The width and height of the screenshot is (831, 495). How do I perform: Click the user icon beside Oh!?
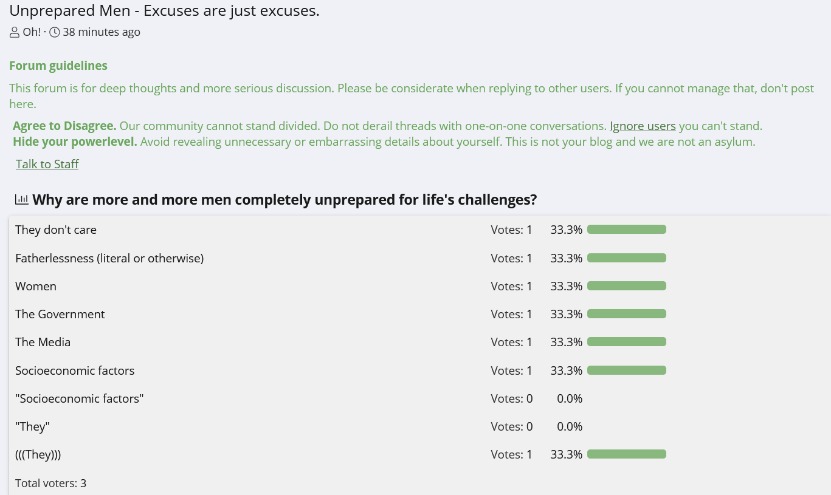(15, 32)
